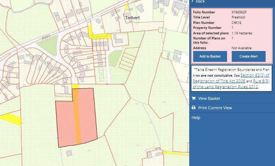275x166 pixels.
Task: Click the Tarbert place label on the map
Action: (x=132, y=17)
